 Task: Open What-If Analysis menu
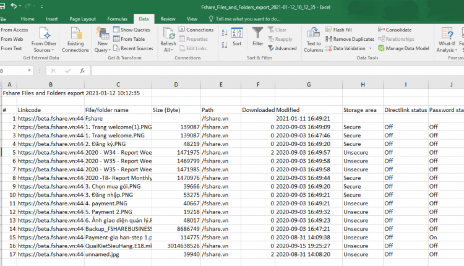point(447,40)
